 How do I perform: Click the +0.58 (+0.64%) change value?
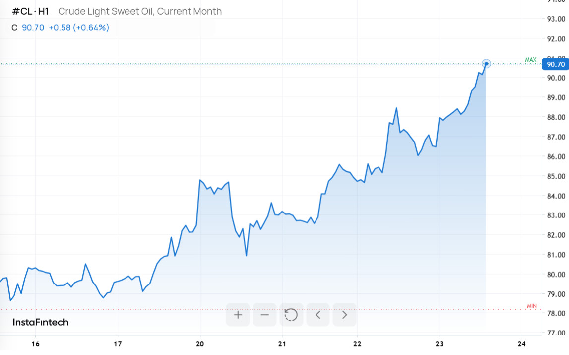(79, 28)
